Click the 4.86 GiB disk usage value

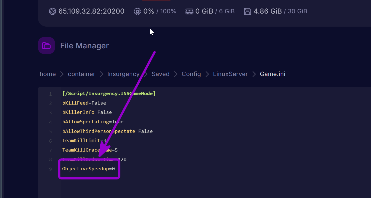(x=268, y=11)
